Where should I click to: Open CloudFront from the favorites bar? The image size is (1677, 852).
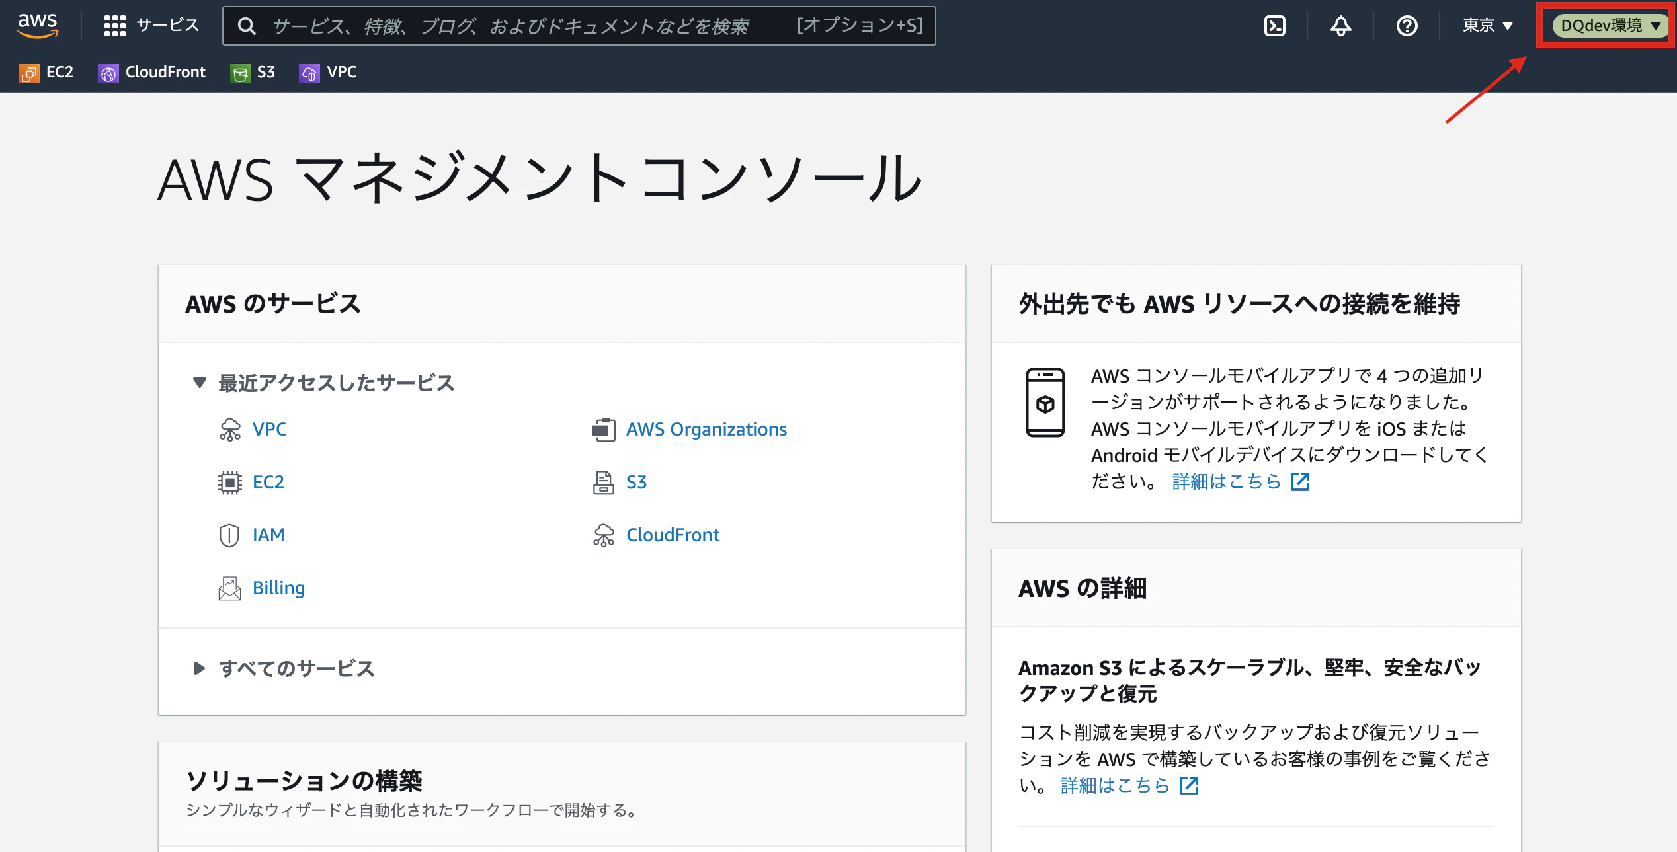[x=165, y=72]
